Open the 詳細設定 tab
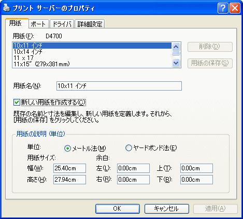Image resolution: width=243 pixels, height=219 pixels. tap(90, 24)
